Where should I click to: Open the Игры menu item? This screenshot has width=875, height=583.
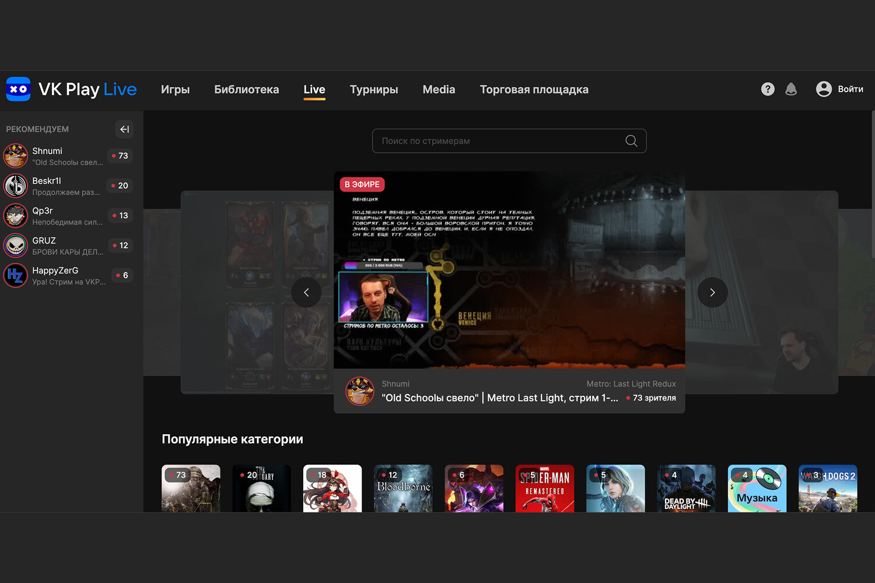176,90
